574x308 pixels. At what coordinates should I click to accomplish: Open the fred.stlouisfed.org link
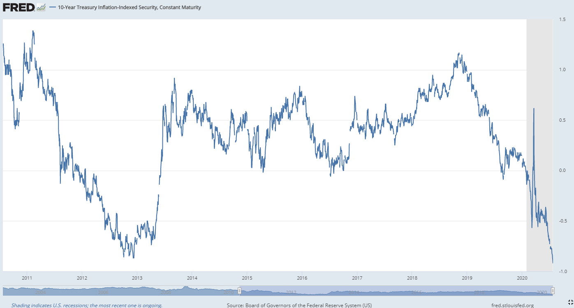512,305
